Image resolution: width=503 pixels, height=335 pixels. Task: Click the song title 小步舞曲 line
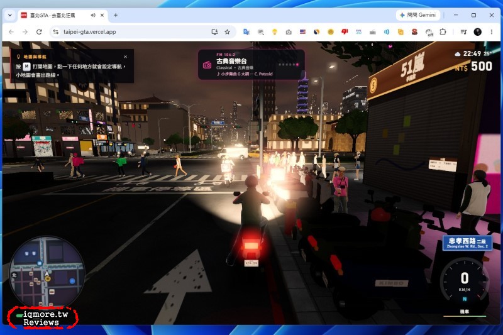(x=245, y=74)
